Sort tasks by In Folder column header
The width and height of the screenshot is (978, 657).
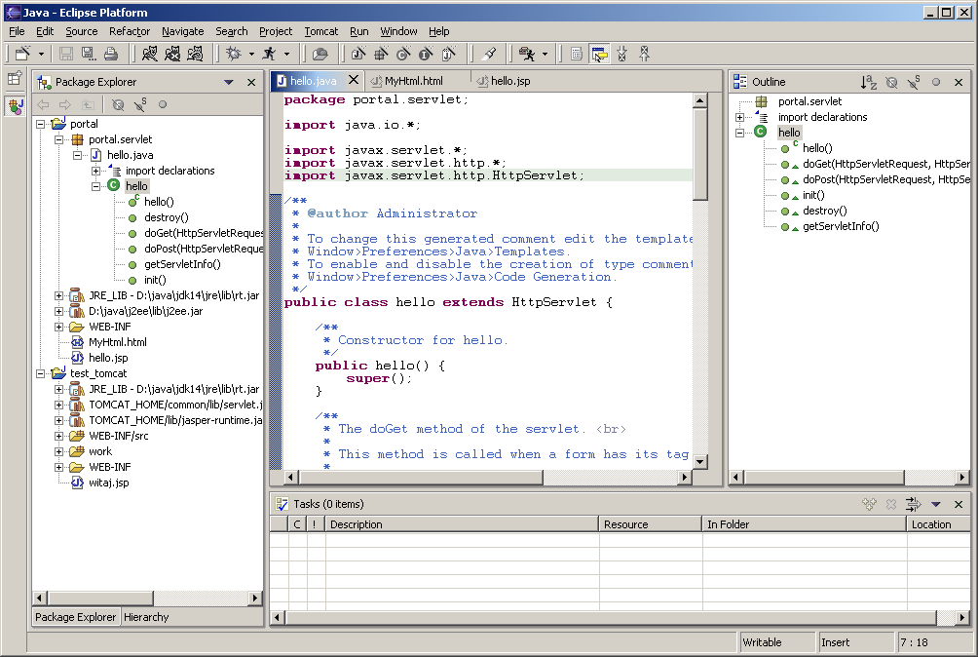click(x=805, y=524)
